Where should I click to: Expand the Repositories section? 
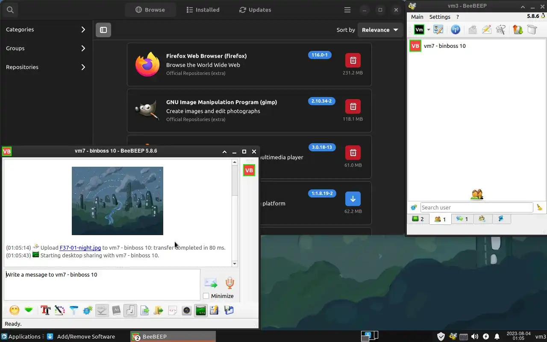click(46, 67)
